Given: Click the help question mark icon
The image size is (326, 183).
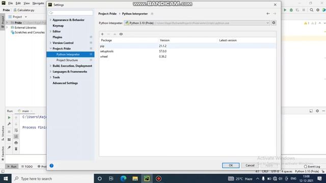Looking at the screenshot, I should tap(51, 166).
